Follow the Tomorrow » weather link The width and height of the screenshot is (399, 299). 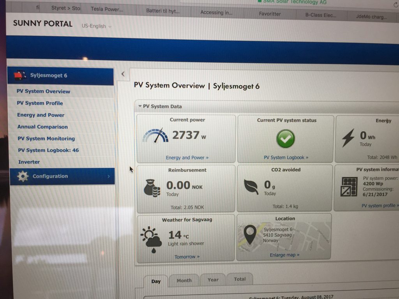coord(187,257)
